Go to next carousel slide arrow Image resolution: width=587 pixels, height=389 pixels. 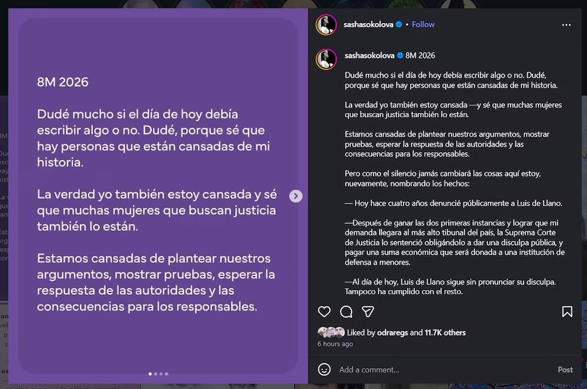point(296,196)
